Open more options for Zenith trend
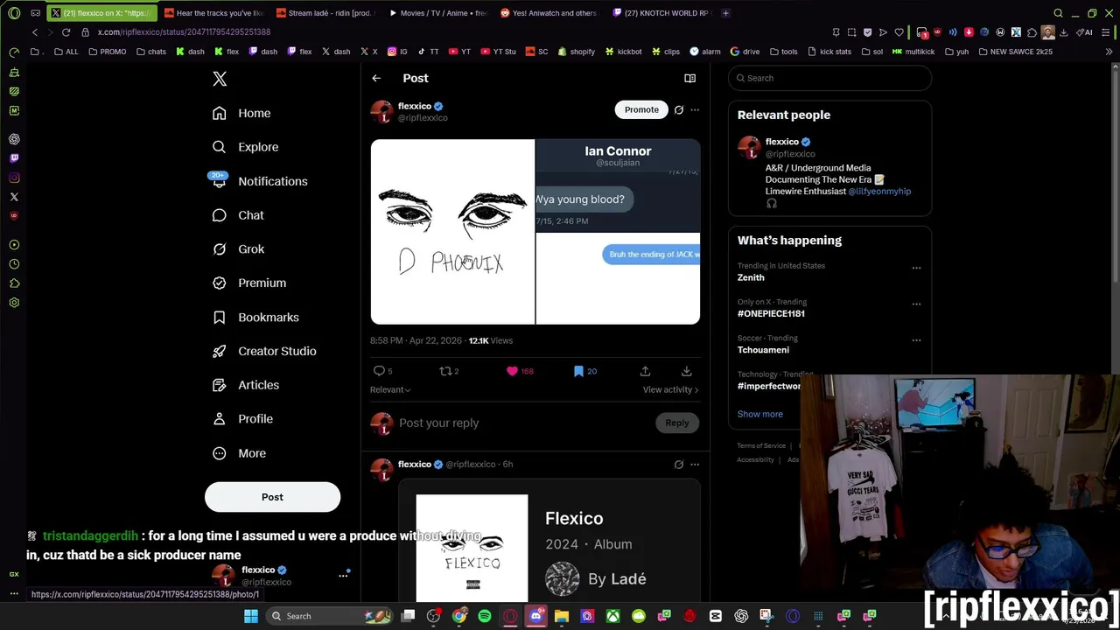The height and width of the screenshot is (630, 1120). tap(916, 268)
